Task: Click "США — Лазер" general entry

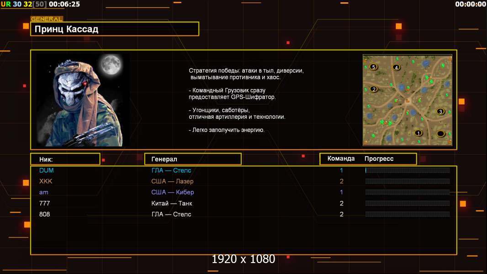Action: 172,181
